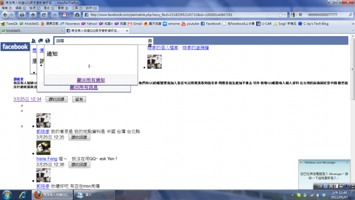
Task: Switch to the 圖片 taskbar window
Action: tap(94, 195)
